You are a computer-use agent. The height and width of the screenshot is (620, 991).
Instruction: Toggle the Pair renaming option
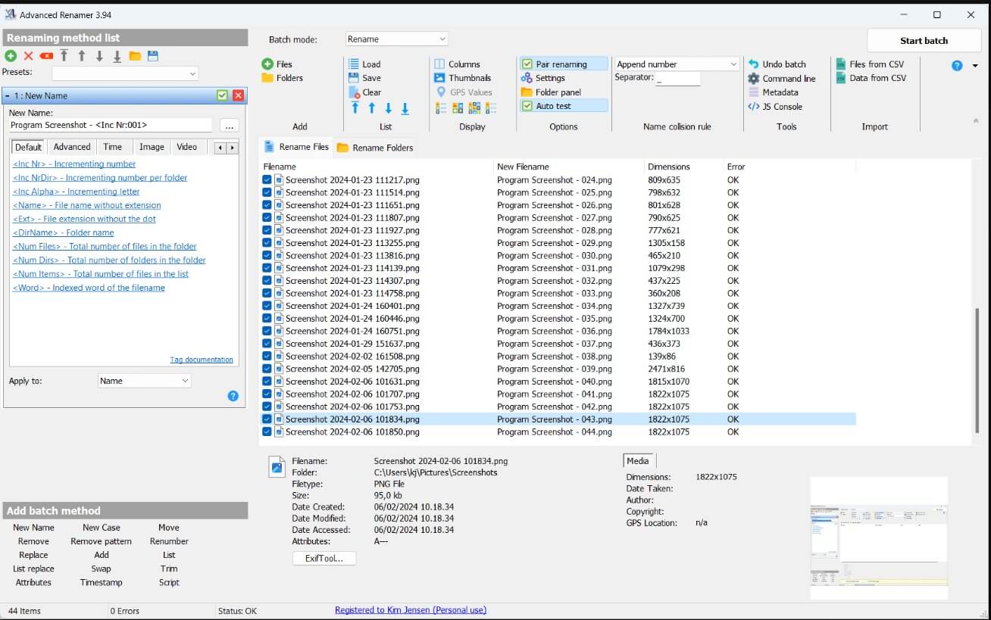pos(527,64)
